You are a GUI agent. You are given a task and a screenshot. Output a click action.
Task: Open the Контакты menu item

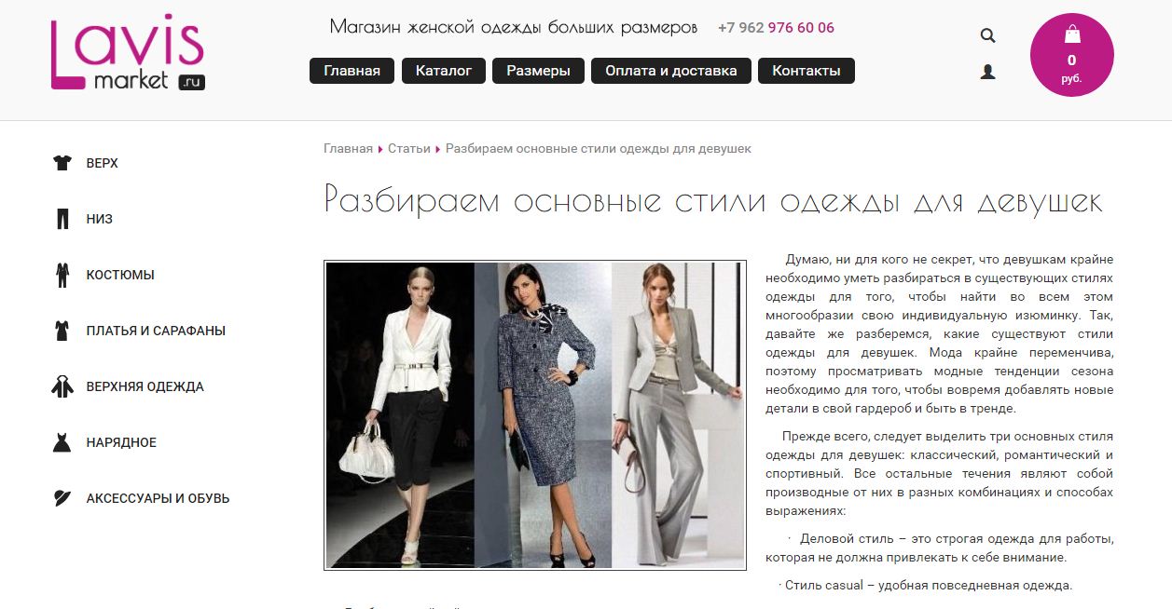(x=807, y=71)
